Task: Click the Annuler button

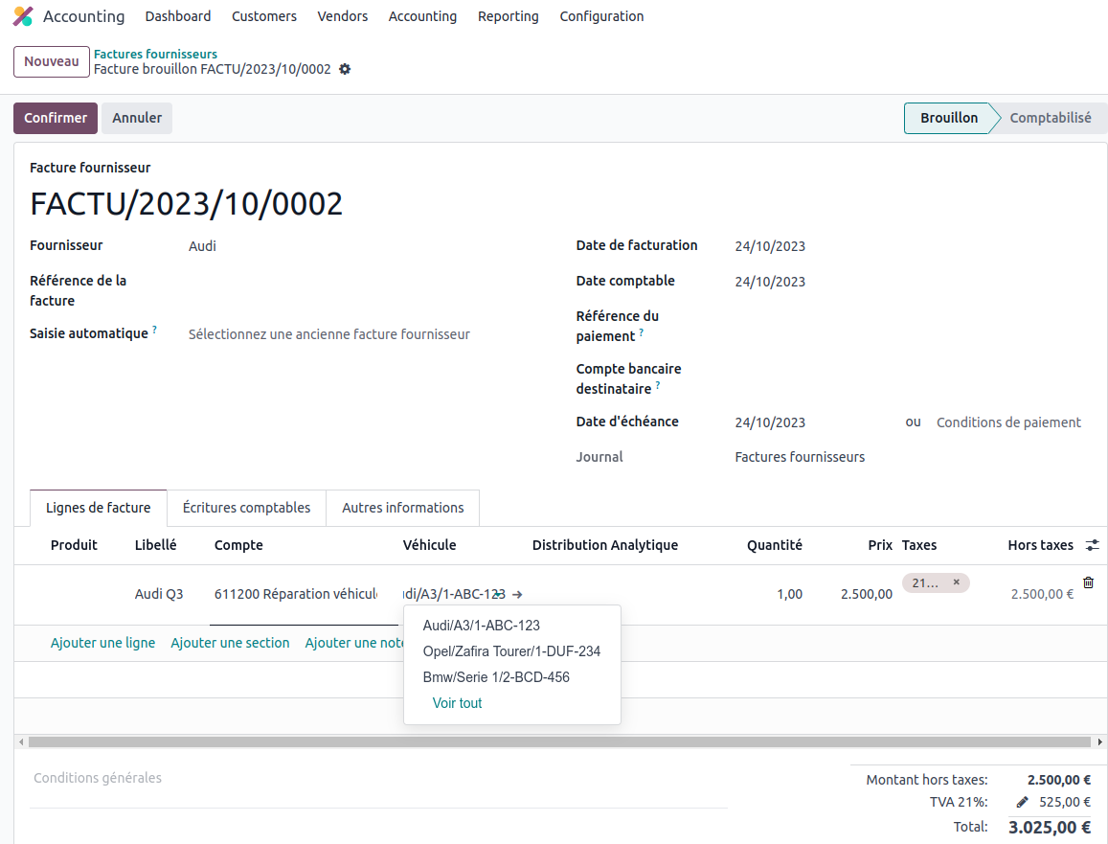Action: click(137, 118)
